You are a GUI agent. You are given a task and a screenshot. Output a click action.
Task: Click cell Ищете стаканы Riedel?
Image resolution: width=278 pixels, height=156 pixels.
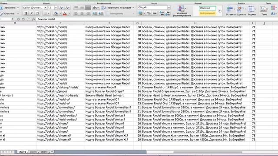pos(109,88)
